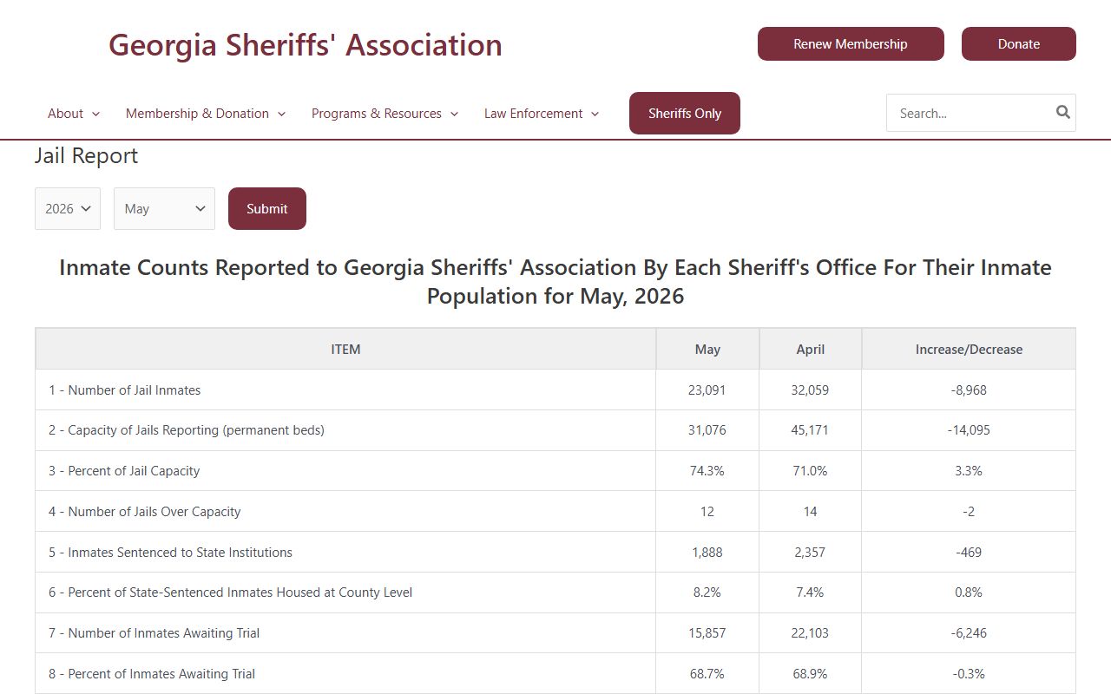
Task: Click the May value 23,091
Action: [x=707, y=390]
